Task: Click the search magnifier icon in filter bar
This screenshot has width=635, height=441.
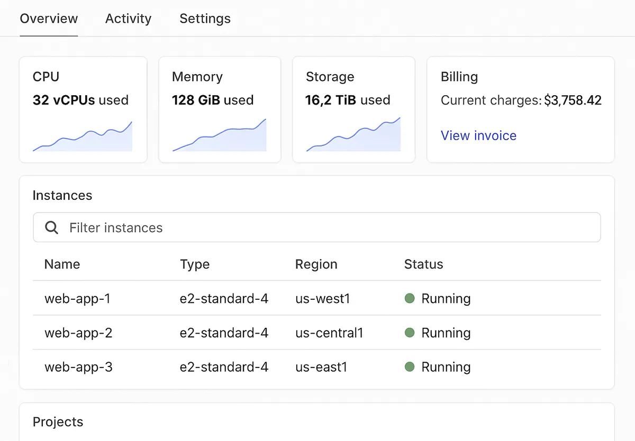Action: point(51,227)
